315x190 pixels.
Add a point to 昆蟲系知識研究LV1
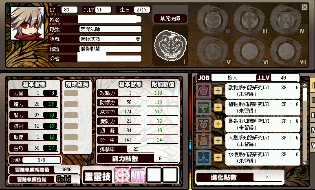[218, 124]
